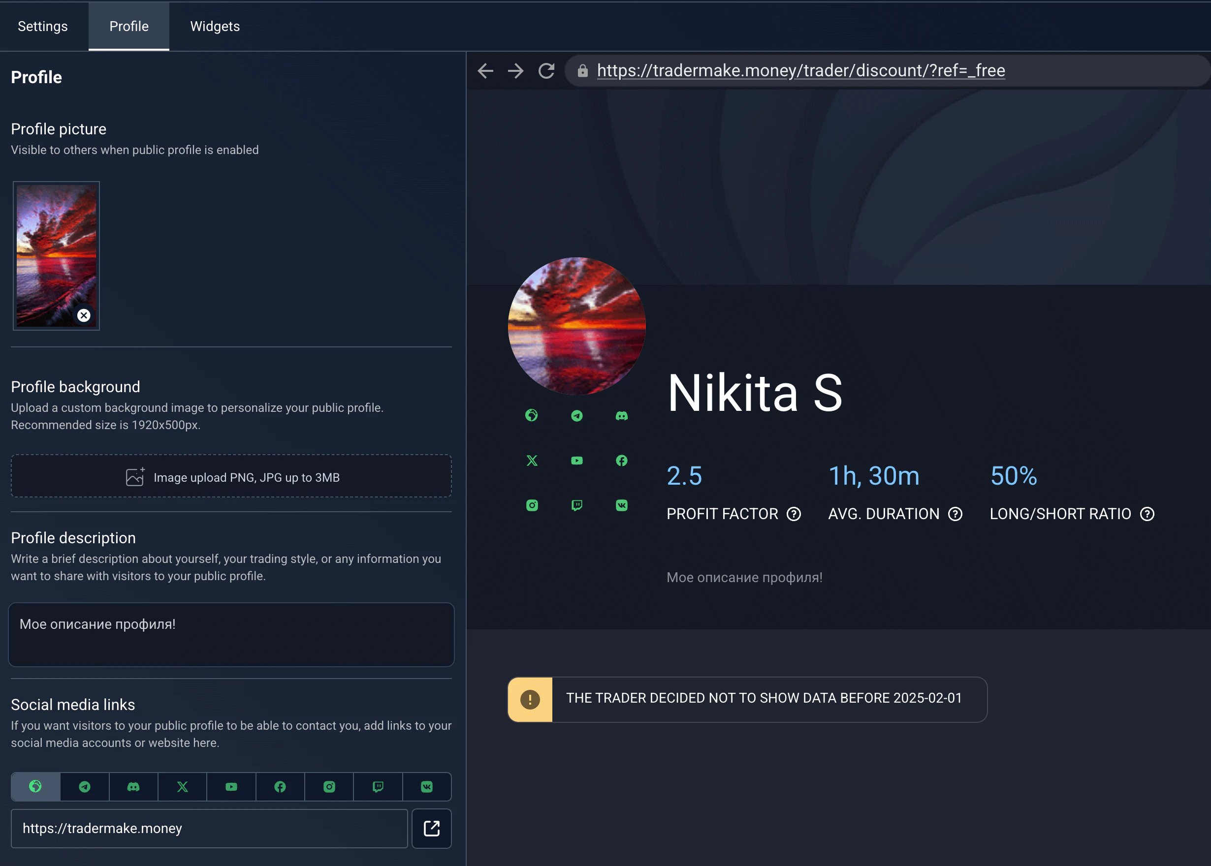
Task: Show help for Avg. Duration
Action: coord(955,514)
